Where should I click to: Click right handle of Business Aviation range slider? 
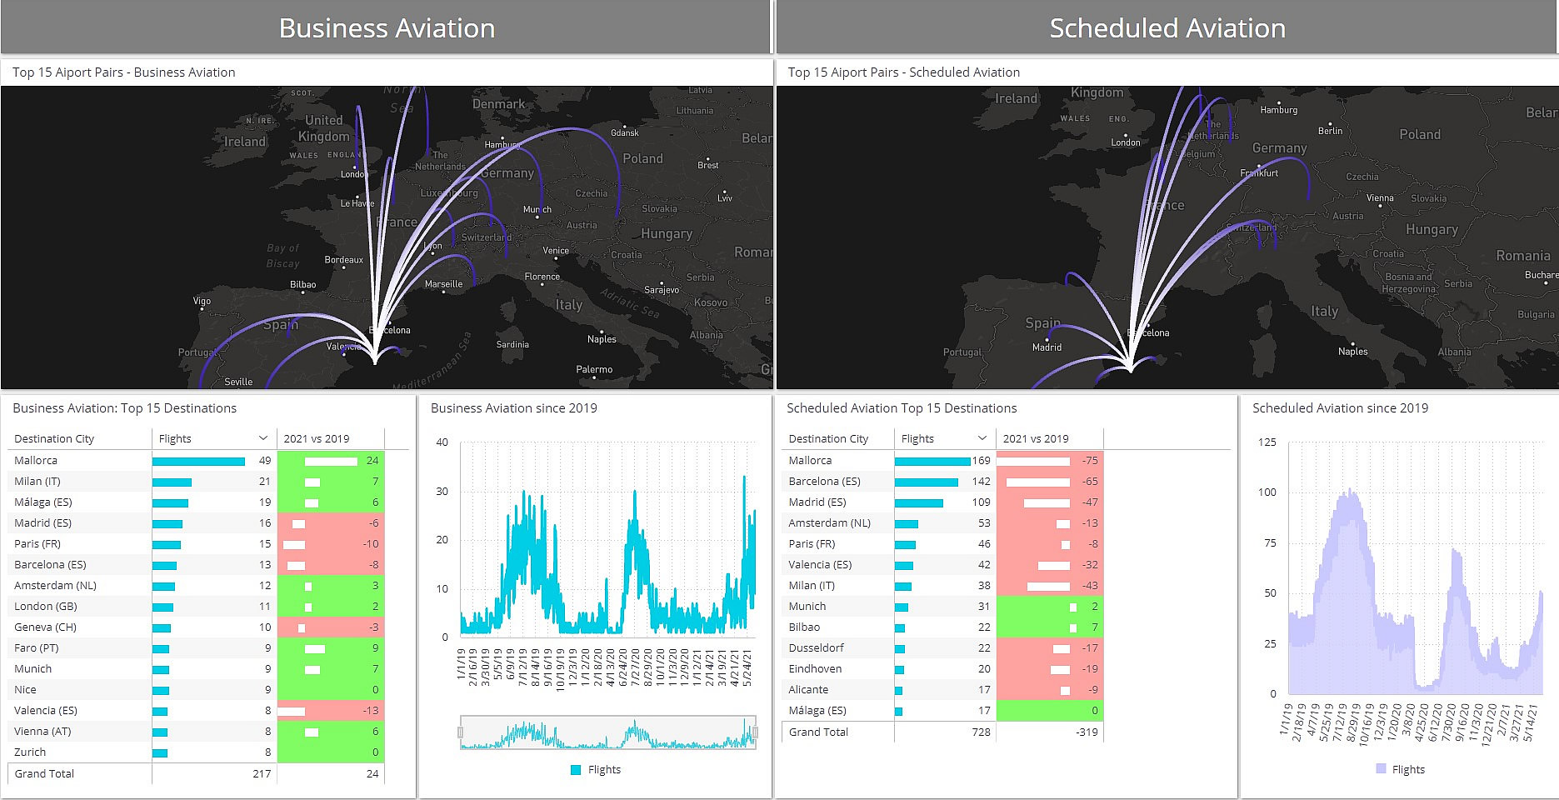(755, 732)
